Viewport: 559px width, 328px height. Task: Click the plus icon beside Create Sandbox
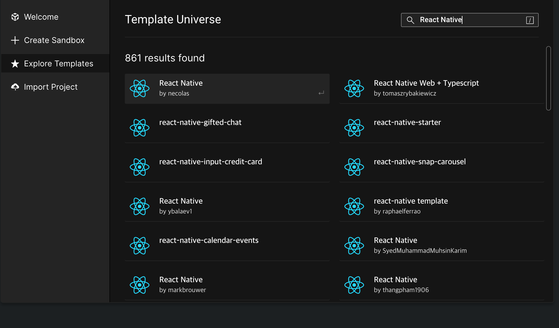click(x=15, y=40)
